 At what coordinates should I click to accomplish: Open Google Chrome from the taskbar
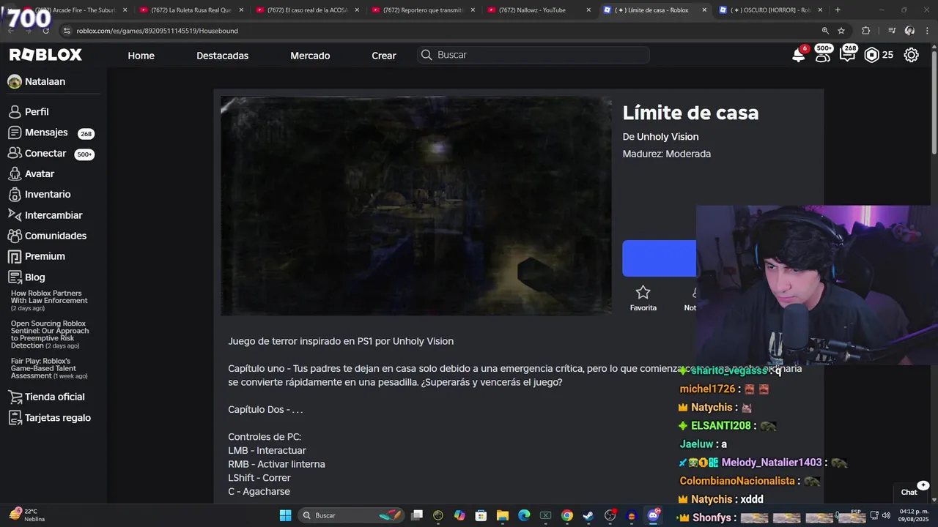pos(567,515)
